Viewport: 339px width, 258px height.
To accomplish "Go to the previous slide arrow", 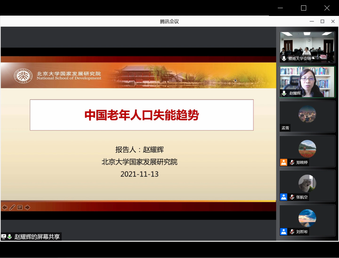I will [5, 207].
